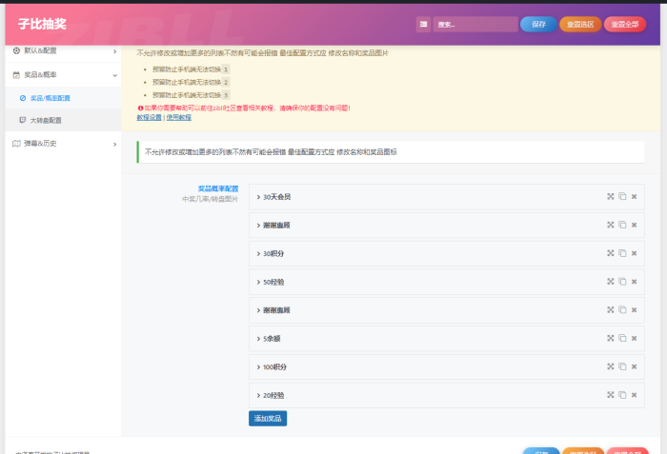The height and width of the screenshot is (454, 667).
Task: Open the 教程设置 link
Action: pyautogui.click(x=149, y=117)
